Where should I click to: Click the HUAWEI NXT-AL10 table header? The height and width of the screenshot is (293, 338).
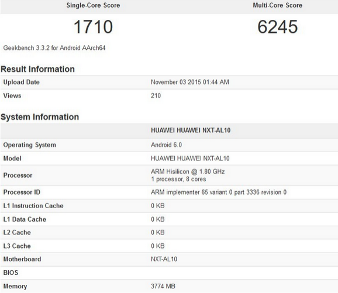[x=191, y=130]
